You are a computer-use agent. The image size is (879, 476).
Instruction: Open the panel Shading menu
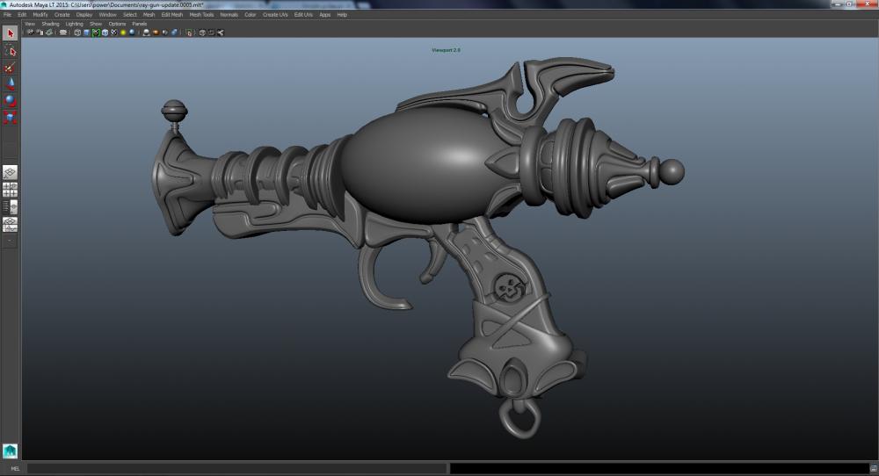click(50, 24)
